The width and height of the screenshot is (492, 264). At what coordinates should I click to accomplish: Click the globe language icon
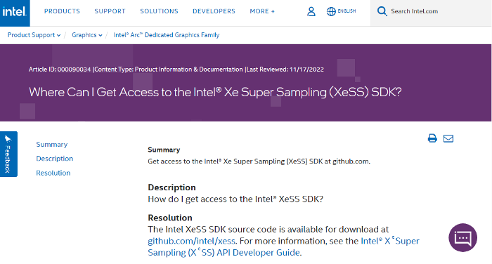[x=331, y=12]
